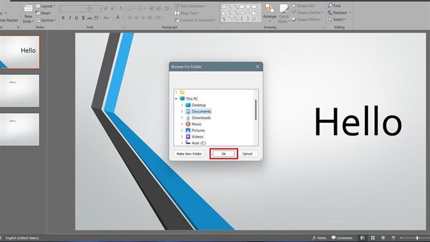
Task: Open the Find tool in Editing
Action: (x=334, y=6)
